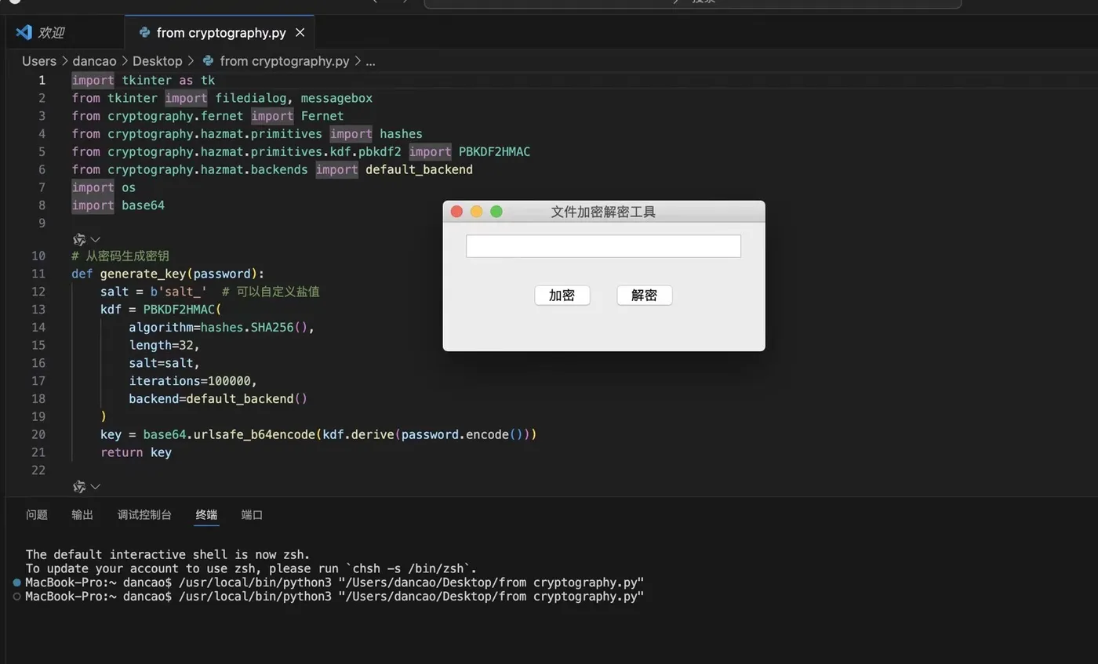The height and width of the screenshot is (664, 1098).
Task: Open the 调试控制台 debug console tab
Action: (144, 515)
